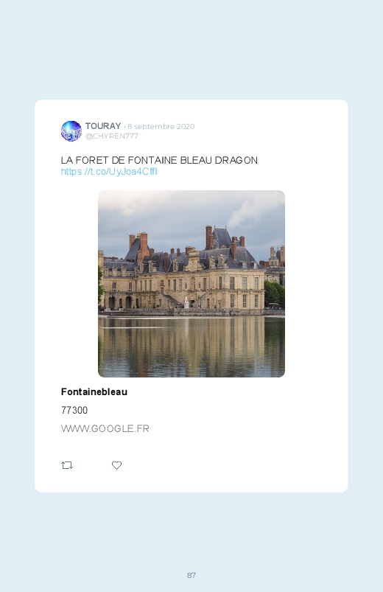Viewport: 383px width, 592px height.
Task: Click the @CHYREN777 handle
Action: pyautogui.click(x=112, y=136)
